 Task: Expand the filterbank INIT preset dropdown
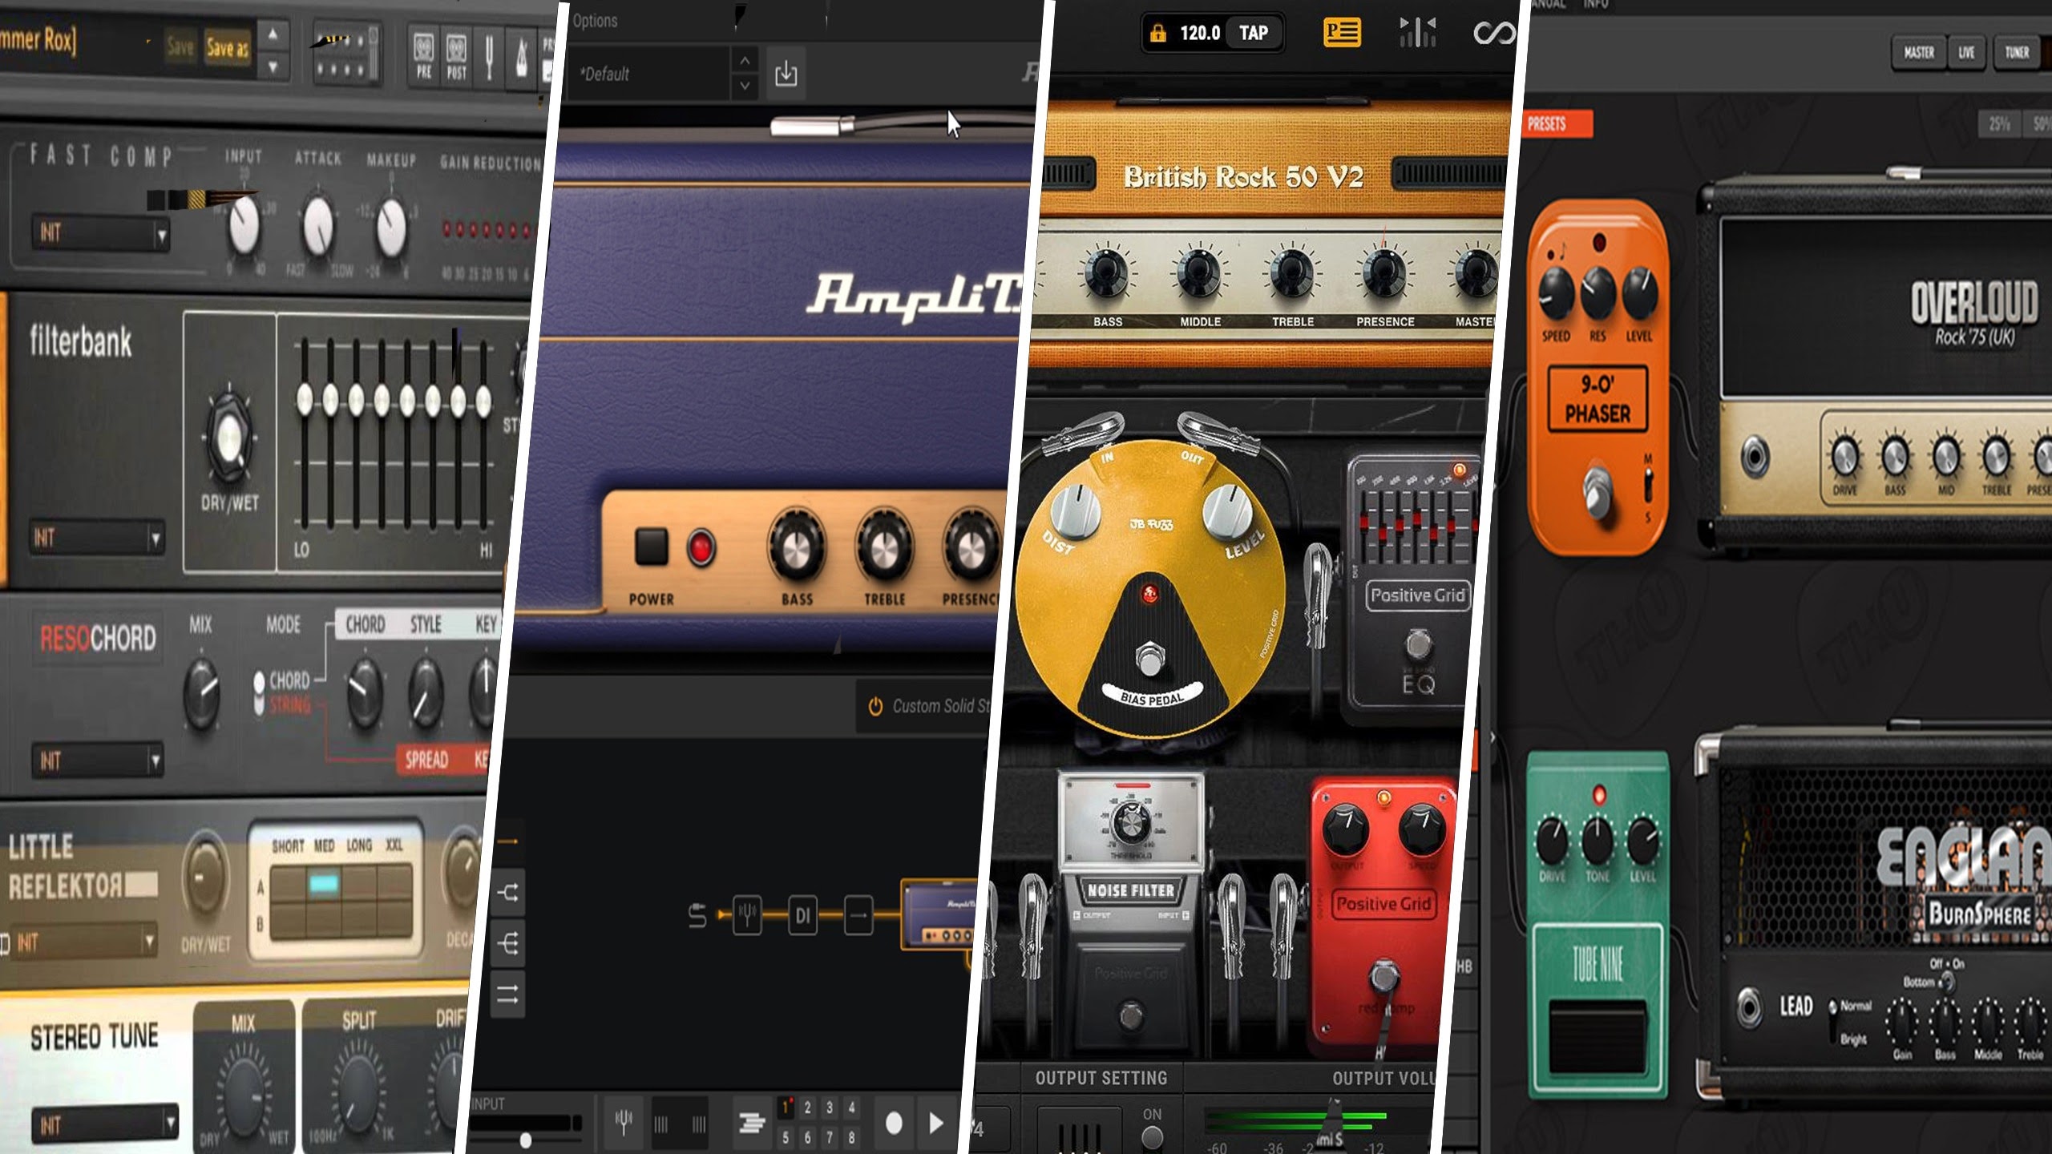156,539
